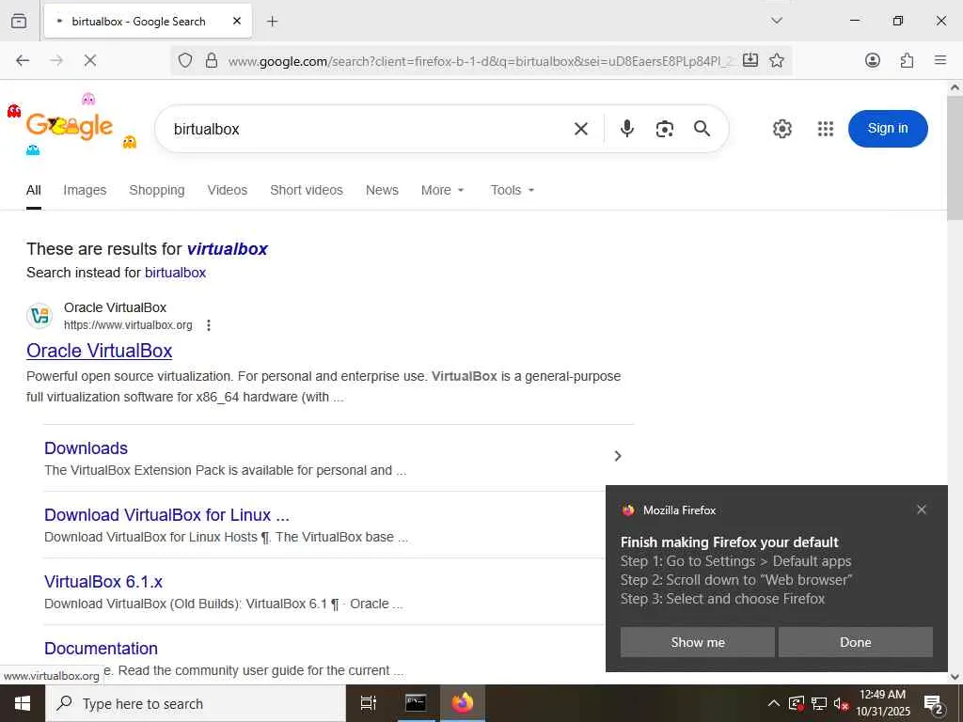963x722 pixels.
Task: Open Firefox account profile icon
Action: coord(872,60)
